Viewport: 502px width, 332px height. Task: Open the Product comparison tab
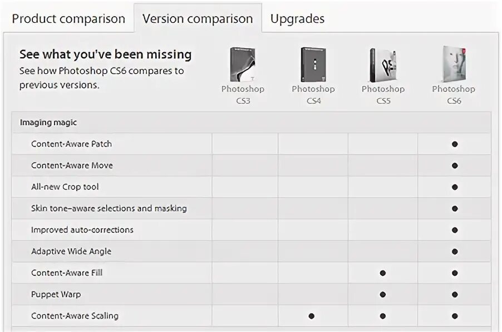[x=68, y=18]
